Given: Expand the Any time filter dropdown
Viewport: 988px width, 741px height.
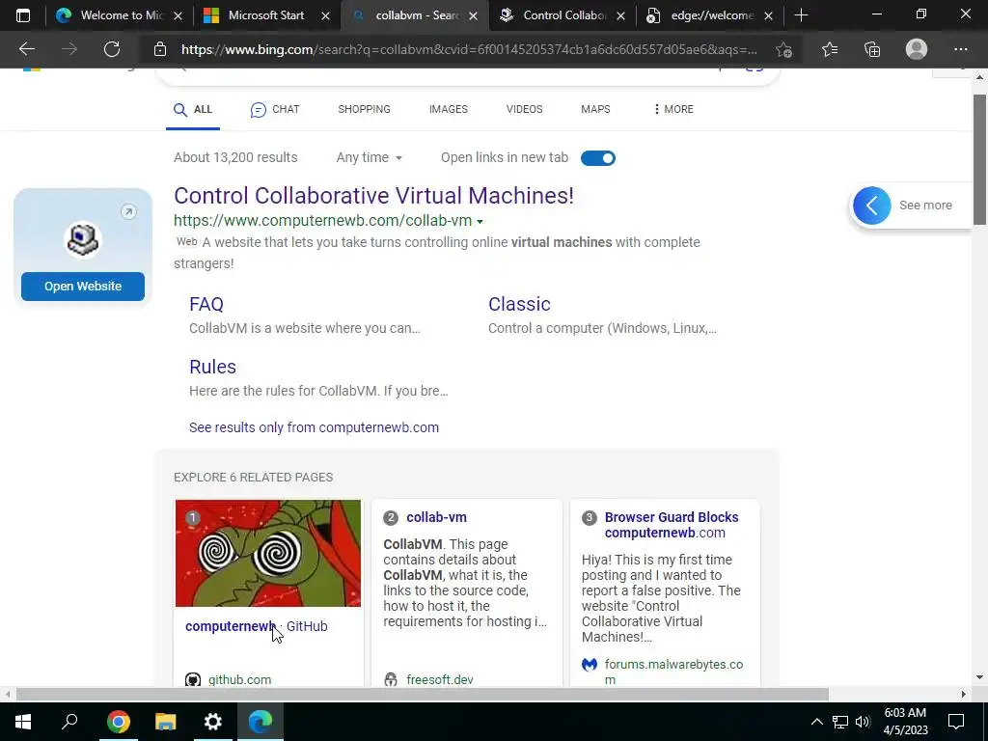Looking at the screenshot, I should click(369, 157).
